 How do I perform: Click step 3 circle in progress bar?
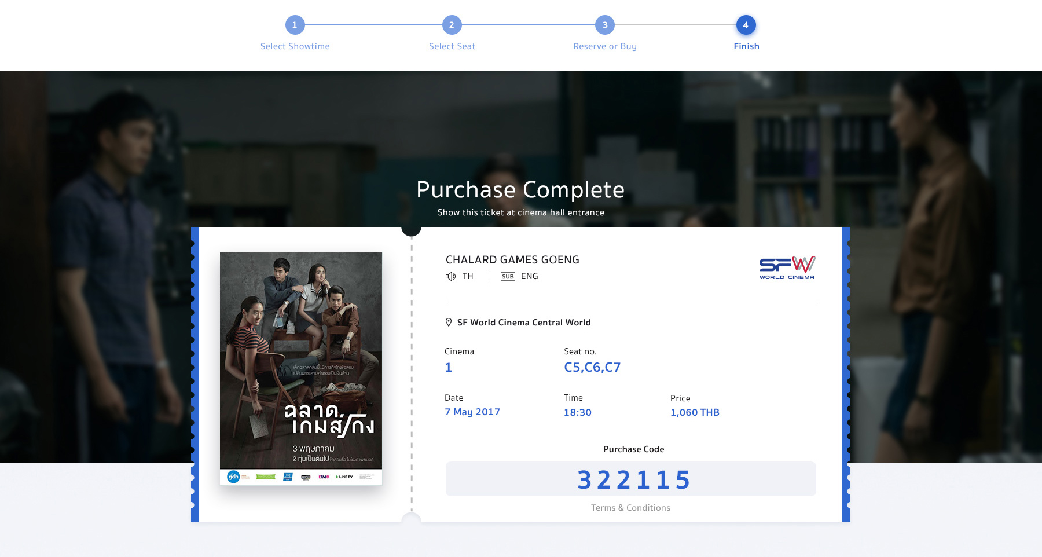coord(605,25)
